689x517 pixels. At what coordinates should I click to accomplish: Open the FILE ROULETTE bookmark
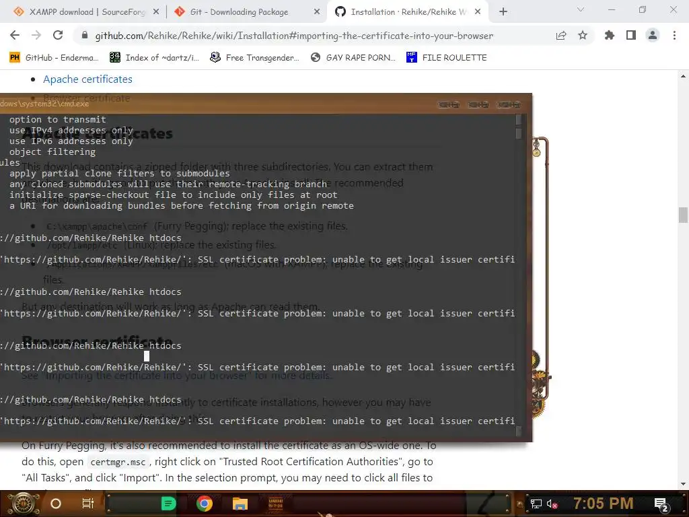[x=447, y=58]
